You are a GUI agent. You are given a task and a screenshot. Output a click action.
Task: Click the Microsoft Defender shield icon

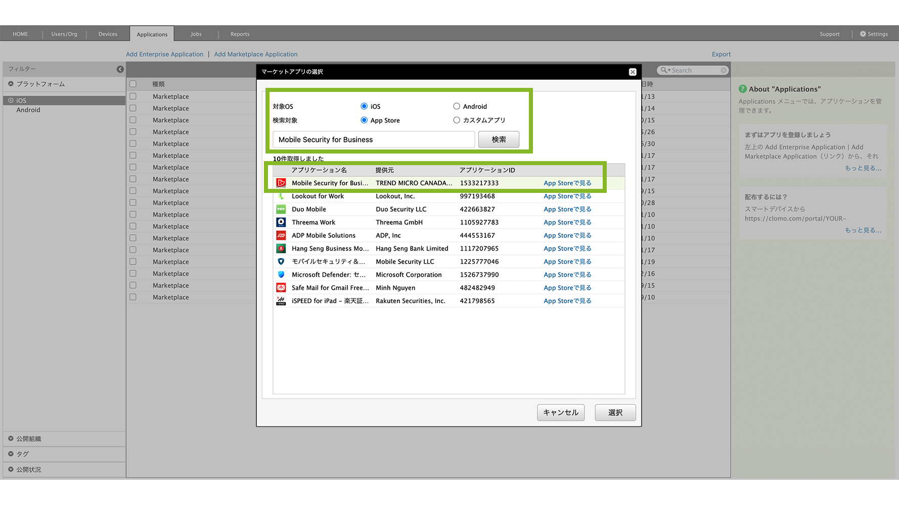[281, 275]
